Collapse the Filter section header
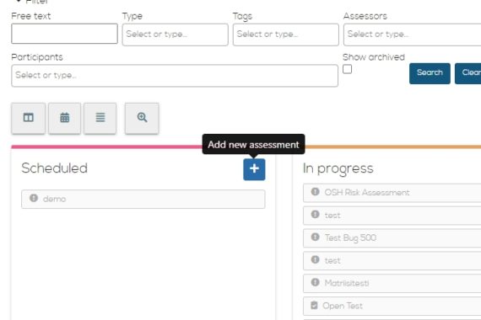 tap(33, 2)
